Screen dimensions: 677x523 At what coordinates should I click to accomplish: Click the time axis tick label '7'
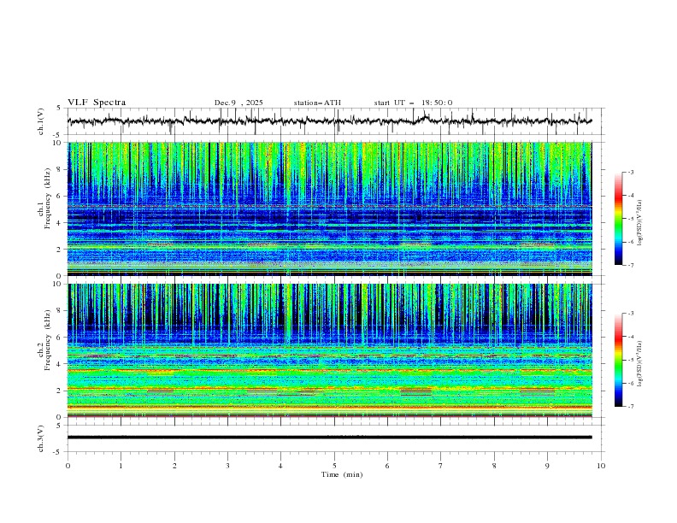click(441, 466)
